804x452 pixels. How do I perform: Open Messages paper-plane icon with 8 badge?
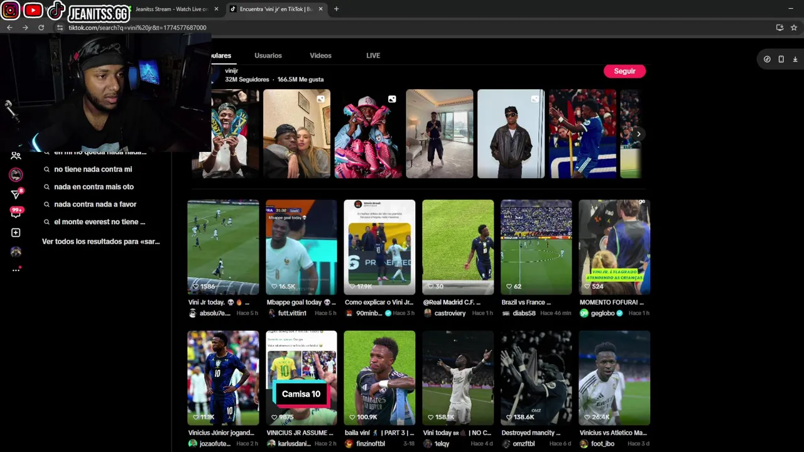[x=16, y=193]
